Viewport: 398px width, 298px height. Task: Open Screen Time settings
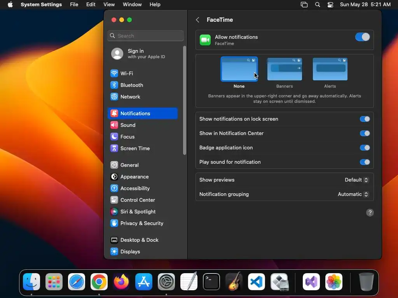tap(142, 149)
